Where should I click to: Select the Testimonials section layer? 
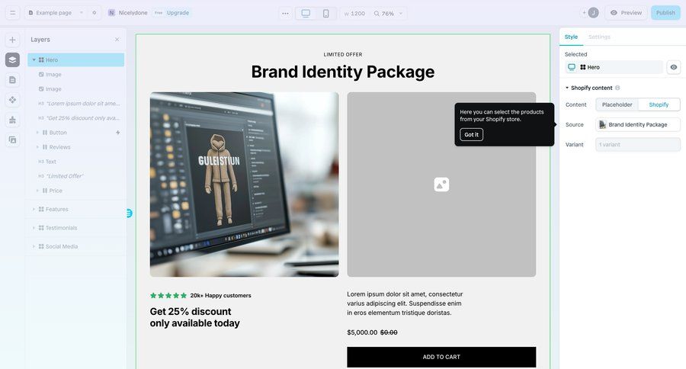tap(75, 228)
